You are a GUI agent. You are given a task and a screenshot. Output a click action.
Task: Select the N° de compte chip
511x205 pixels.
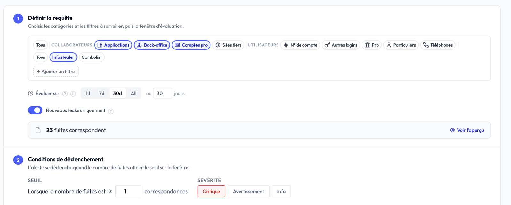301,45
